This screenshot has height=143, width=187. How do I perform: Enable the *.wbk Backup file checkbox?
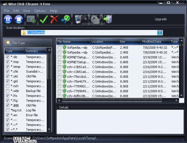click(7, 91)
